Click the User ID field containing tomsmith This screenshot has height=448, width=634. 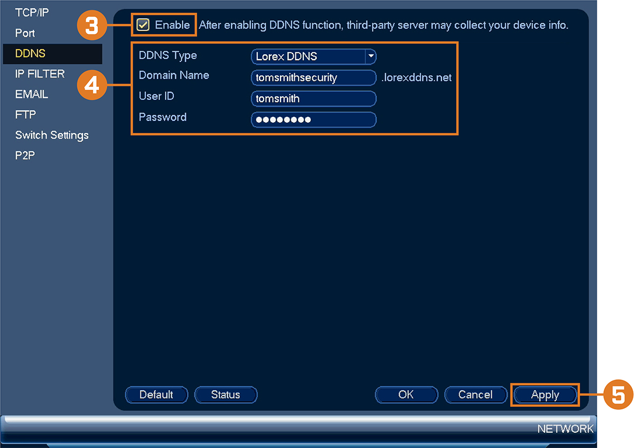click(314, 98)
